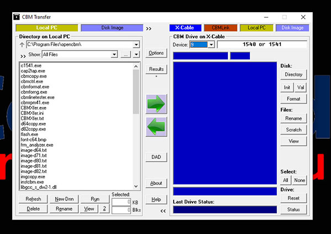331x234 pixels.
Task: Click the << collapse arrows near Help
Action: pos(163,210)
